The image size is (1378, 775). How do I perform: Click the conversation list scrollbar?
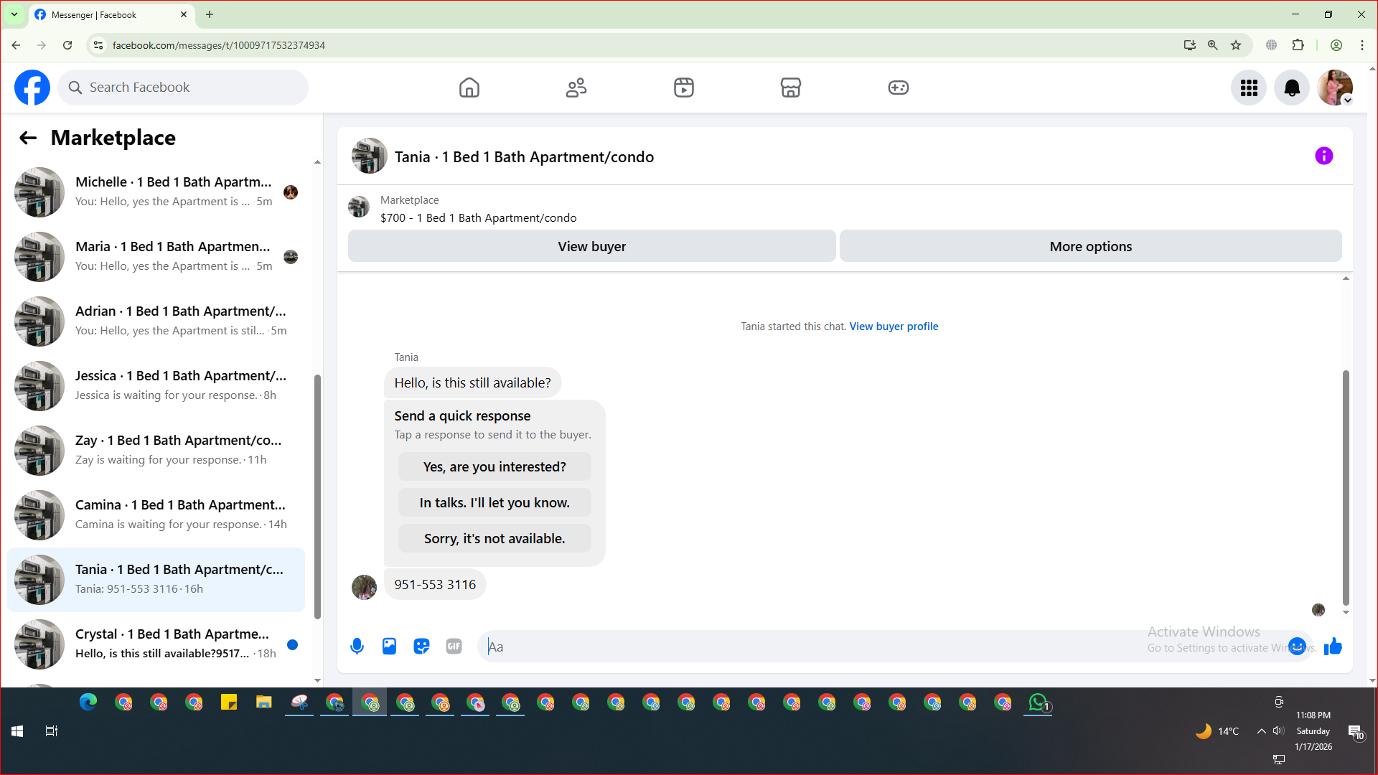[317, 495]
